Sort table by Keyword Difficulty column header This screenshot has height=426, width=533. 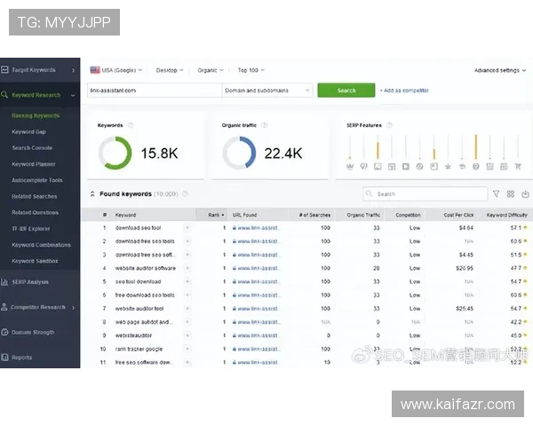pos(507,215)
